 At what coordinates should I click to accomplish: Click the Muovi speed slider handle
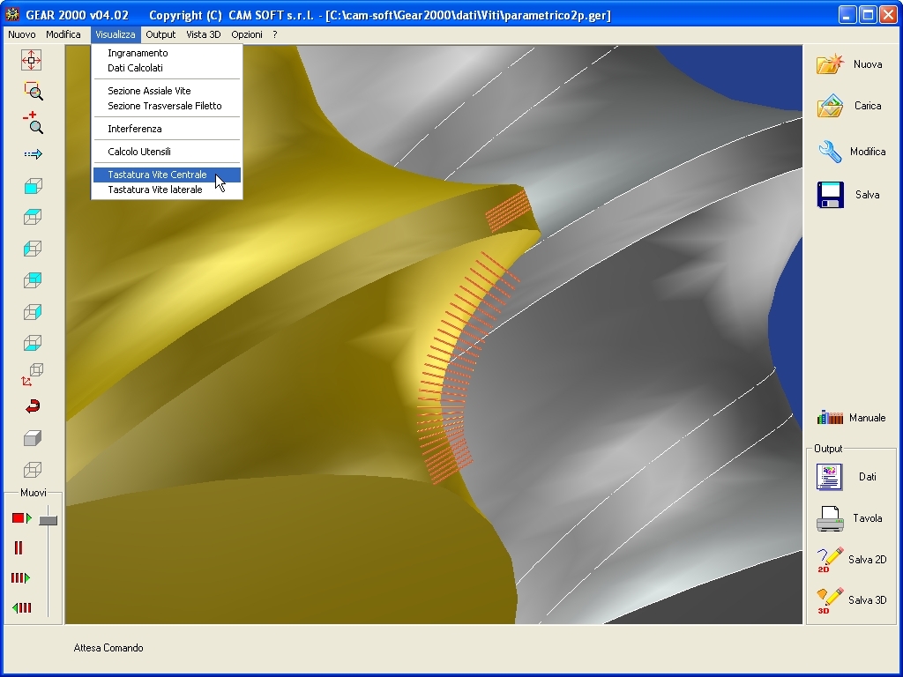click(x=49, y=520)
